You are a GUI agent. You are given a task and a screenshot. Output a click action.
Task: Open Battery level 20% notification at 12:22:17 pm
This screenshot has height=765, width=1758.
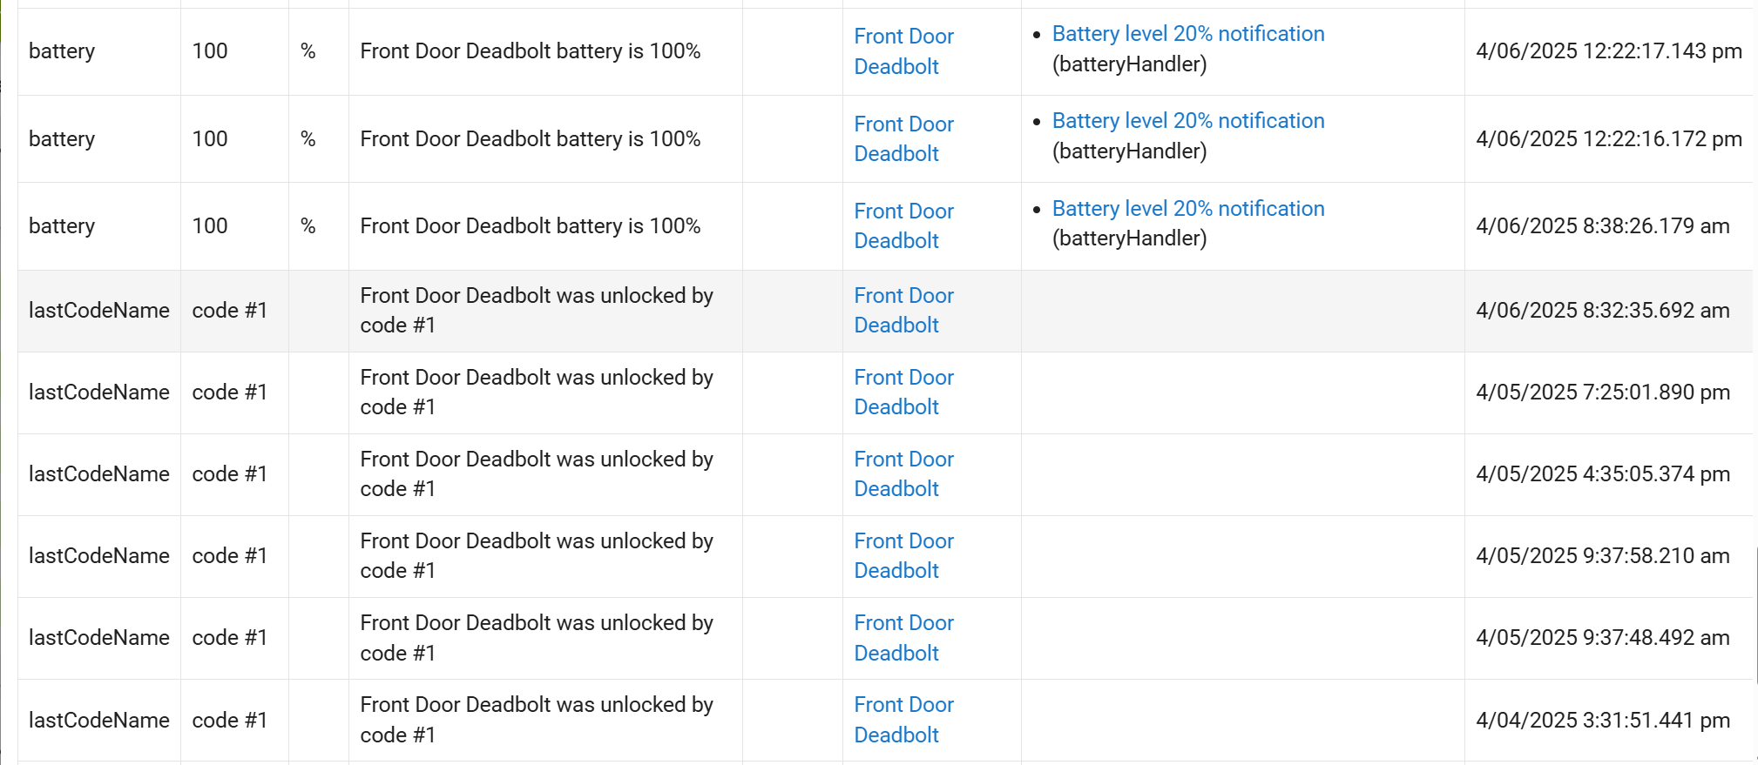tap(1188, 34)
